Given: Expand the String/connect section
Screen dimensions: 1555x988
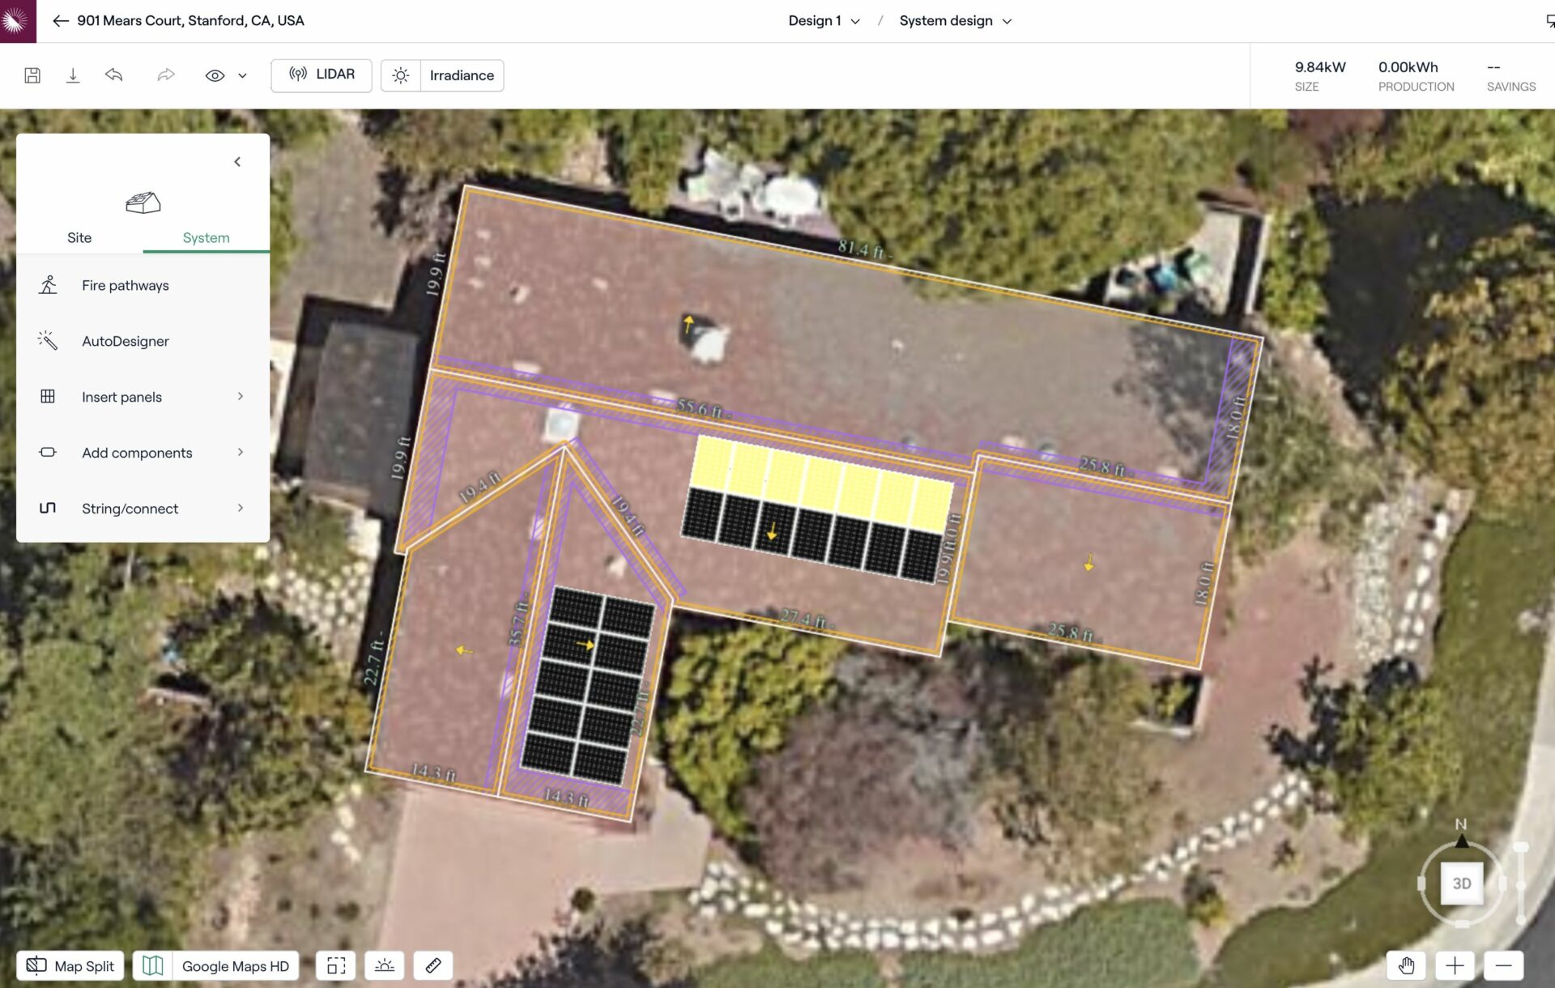Looking at the screenshot, I should (129, 508).
